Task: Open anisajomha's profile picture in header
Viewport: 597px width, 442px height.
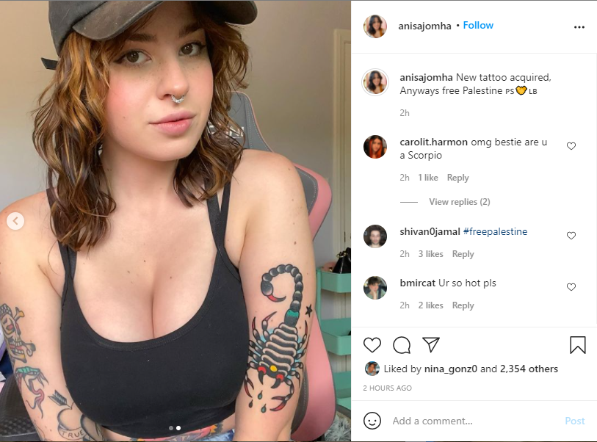Action: point(375,26)
